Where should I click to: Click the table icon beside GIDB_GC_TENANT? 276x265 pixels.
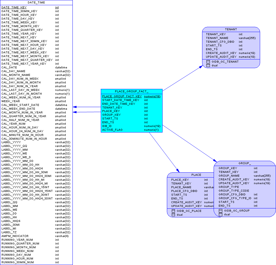click(x=208, y=61)
